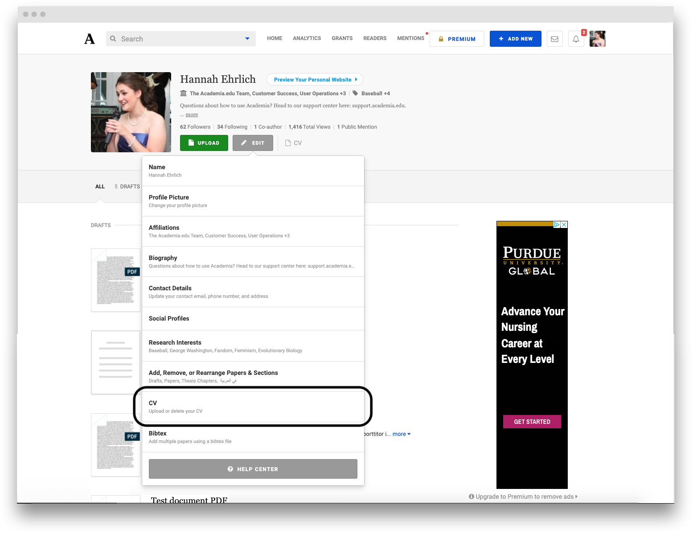693x533 pixels.
Task: Go to the HOME nav item
Action: click(275, 38)
